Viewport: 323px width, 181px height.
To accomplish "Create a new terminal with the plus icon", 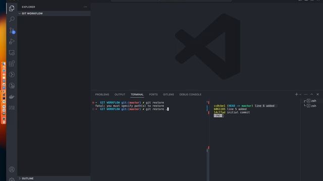I will click(296, 94).
